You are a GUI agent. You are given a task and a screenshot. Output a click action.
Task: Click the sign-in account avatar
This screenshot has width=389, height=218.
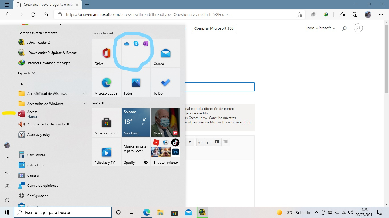click(358, 28)
